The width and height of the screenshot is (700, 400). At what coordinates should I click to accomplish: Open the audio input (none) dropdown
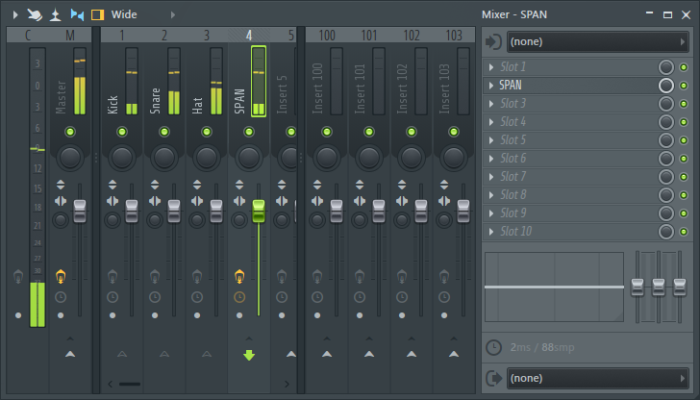598,42
